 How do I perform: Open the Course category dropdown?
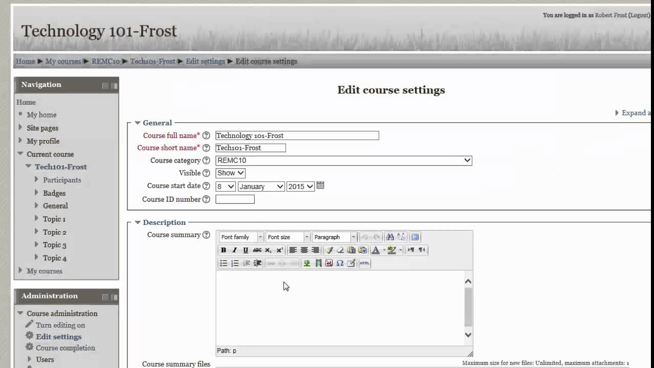pos(343,160)
